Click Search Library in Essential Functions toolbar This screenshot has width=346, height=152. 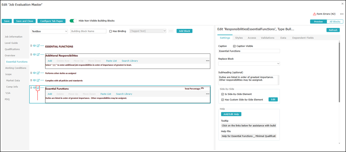(x=124, y=94)
